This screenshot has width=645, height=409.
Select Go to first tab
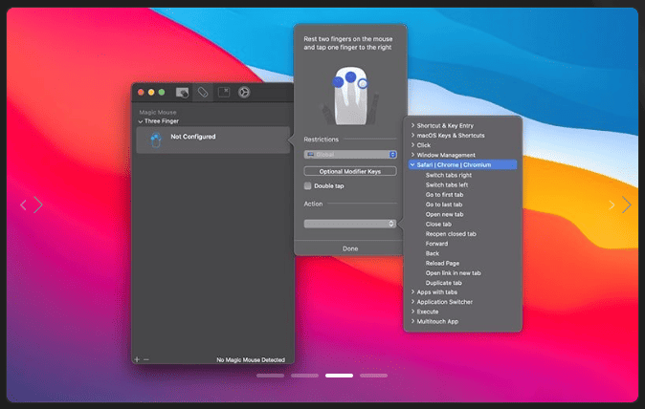click(x=444, y=195)
